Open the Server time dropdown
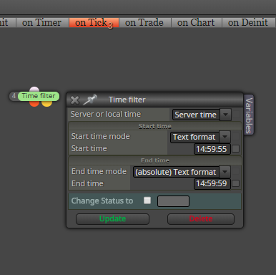Screen dimensions: 276x275 [202, 115]
